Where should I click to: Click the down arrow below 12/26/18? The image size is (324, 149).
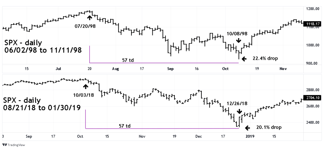click(x=239, y=112)
